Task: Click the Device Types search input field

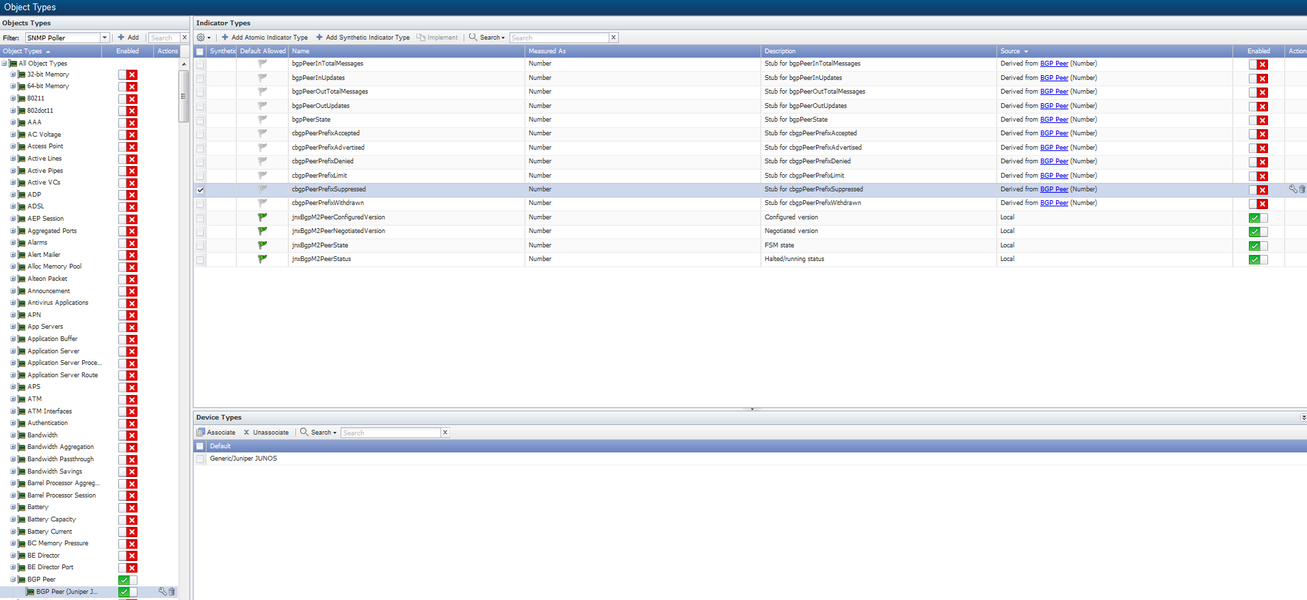Action: point(391,433)
